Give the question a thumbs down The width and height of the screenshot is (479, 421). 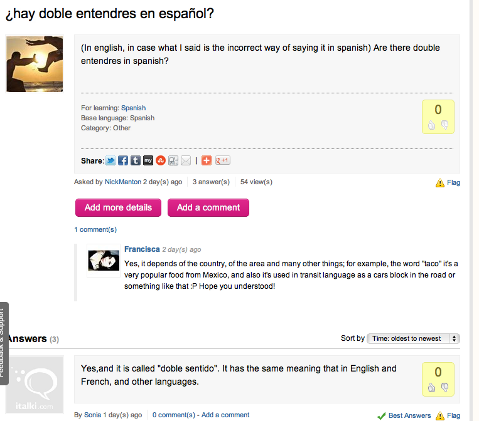pyautogui.click(x=444, y=125)
